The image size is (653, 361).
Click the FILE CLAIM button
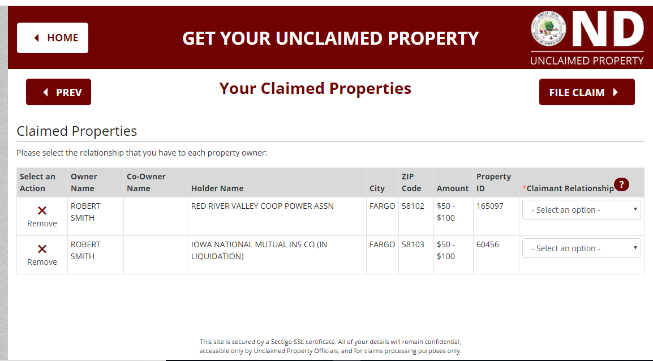(587, 92)
